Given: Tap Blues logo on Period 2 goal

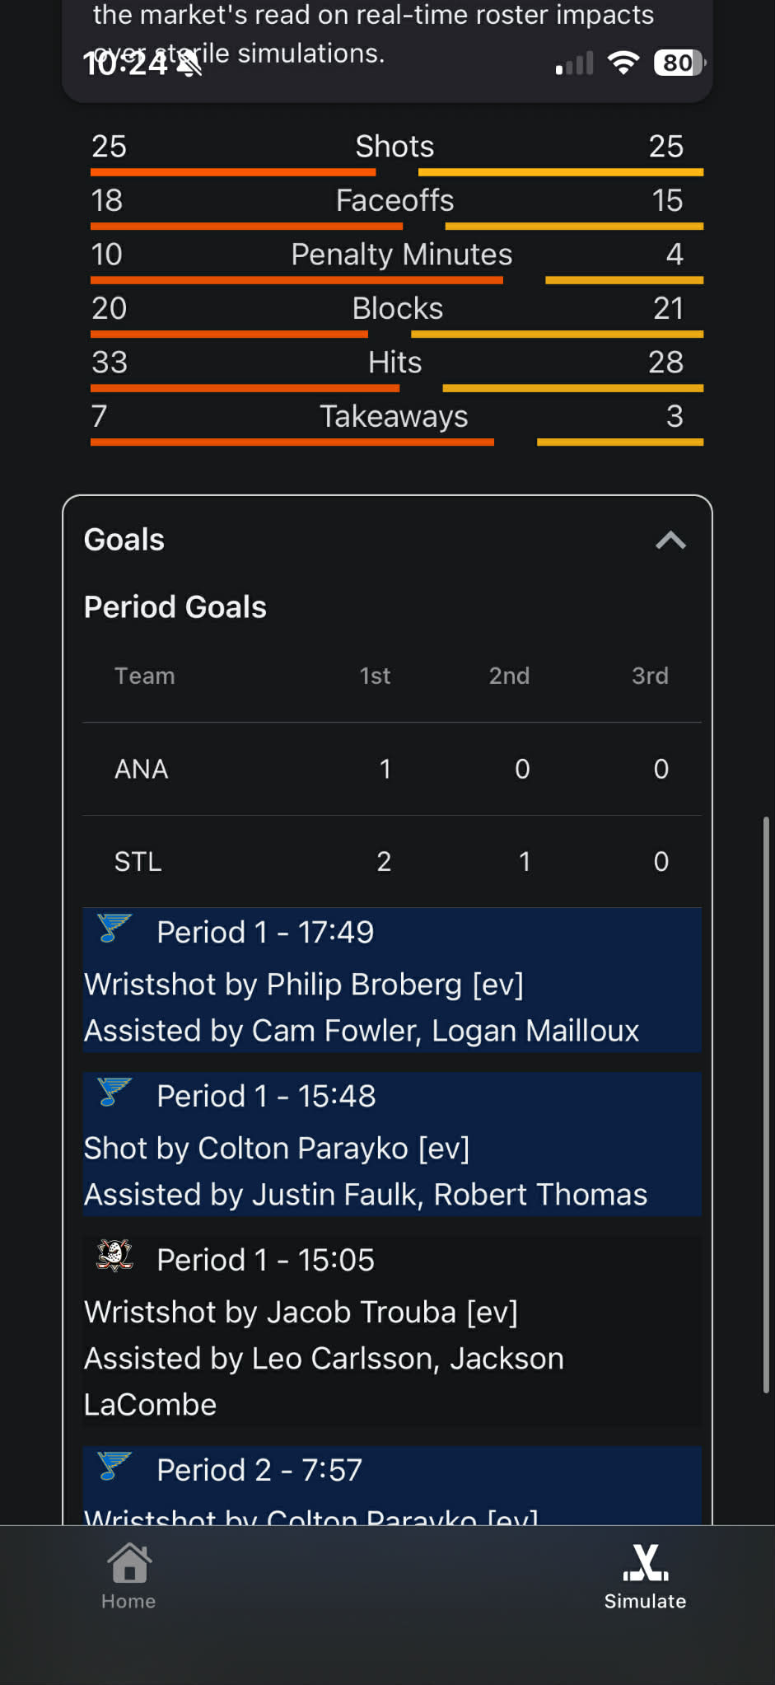Looking at the screenshot, I should (114, 1466).
